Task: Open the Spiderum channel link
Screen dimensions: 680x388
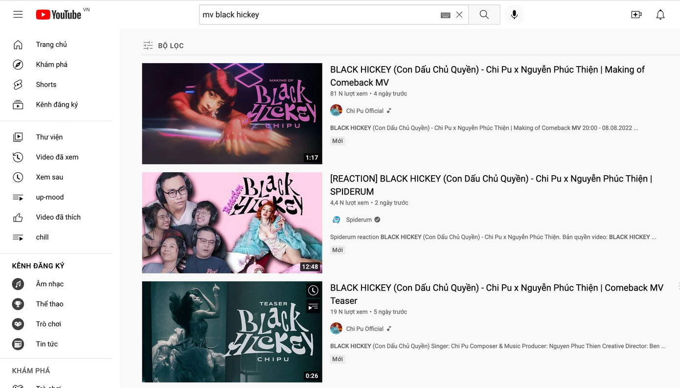Action: pos(359,220)
